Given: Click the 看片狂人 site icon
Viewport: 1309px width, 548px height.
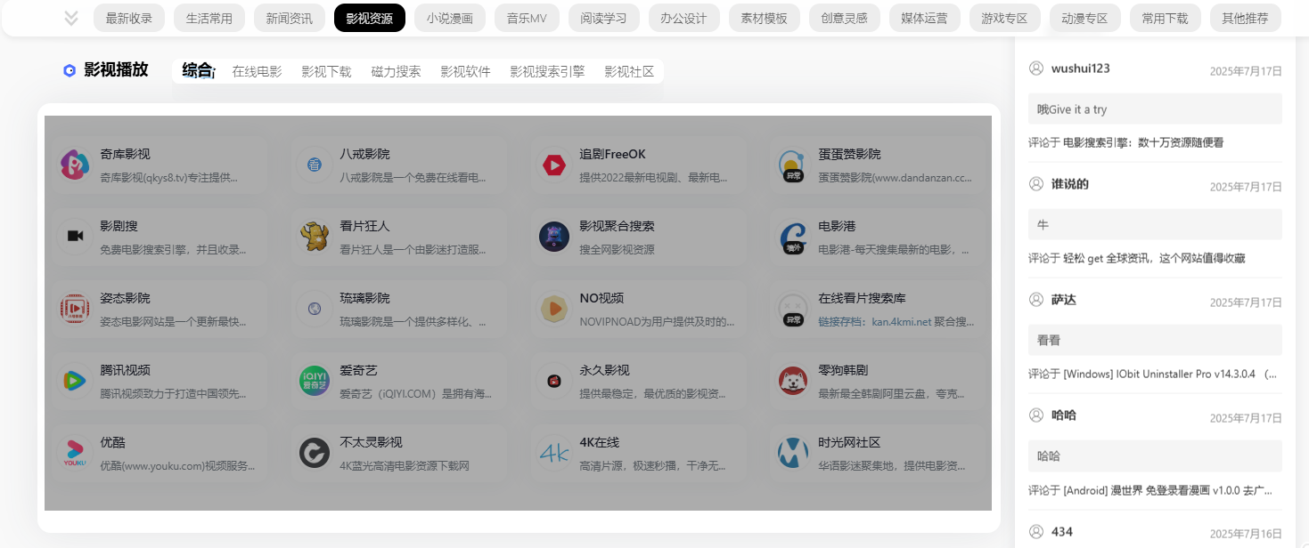Looking at the screenshot, I should click(315, 237).
